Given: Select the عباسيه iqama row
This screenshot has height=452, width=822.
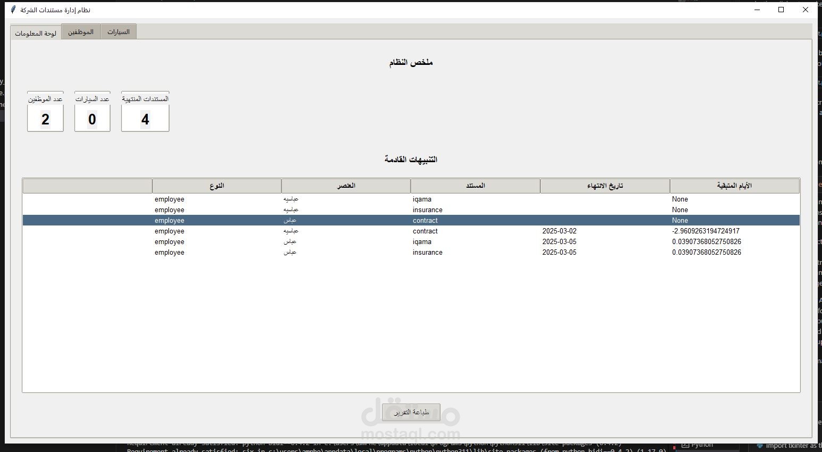Looking at the screenshot, I should coord(411,199).
